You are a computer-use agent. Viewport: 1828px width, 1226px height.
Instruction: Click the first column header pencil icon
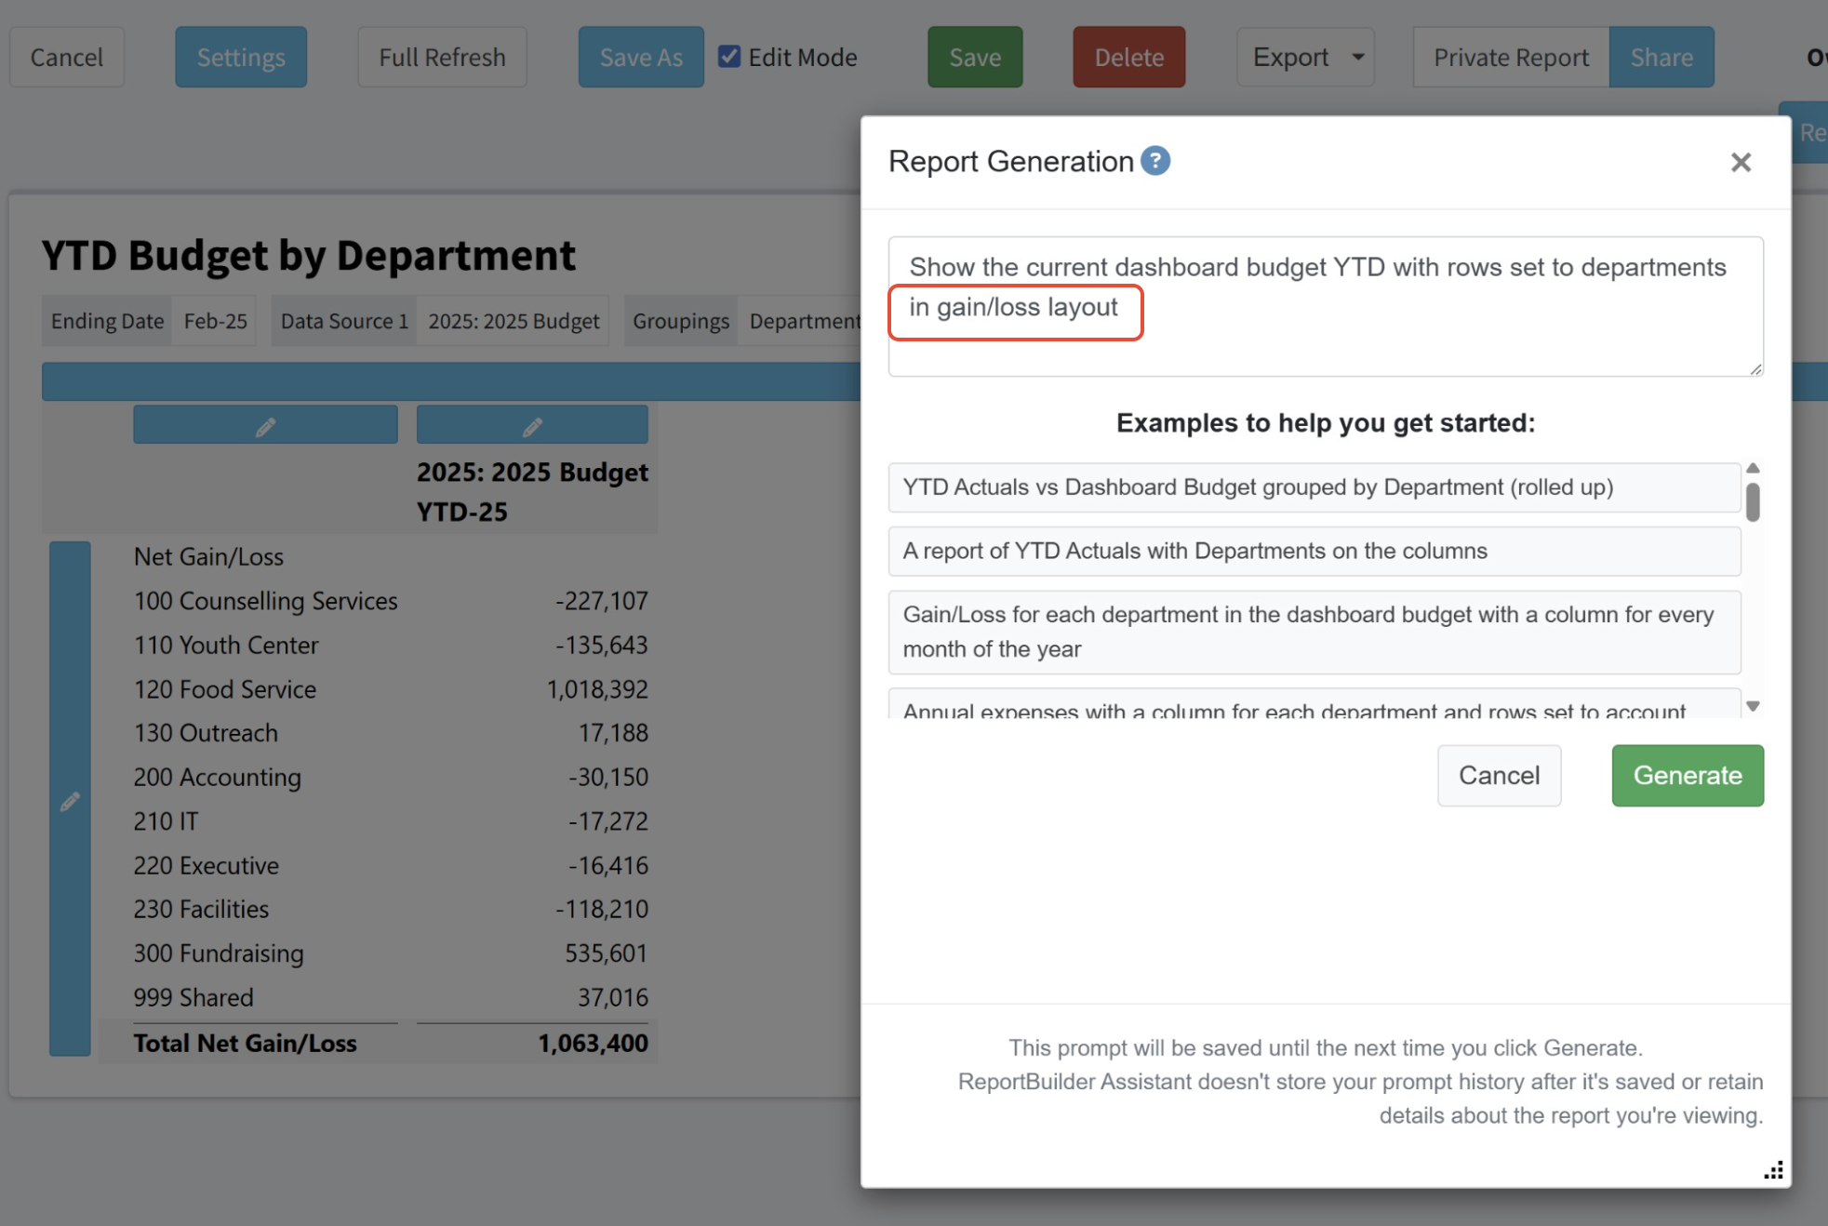point(265,426)
